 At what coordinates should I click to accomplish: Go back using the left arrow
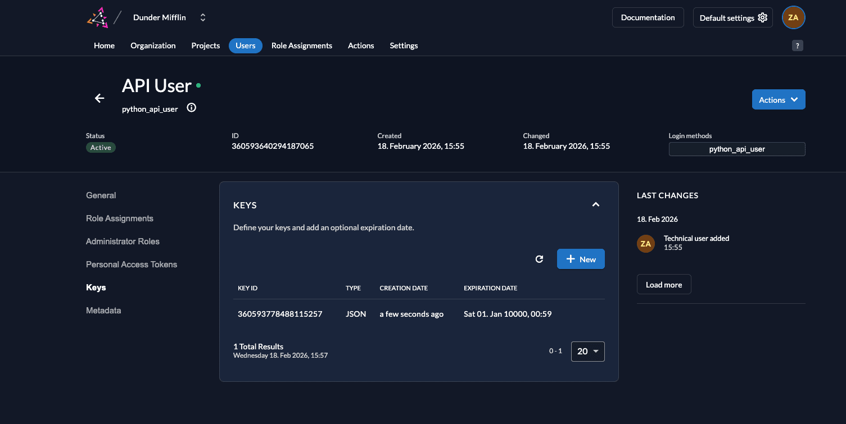[x=99, y=98]
